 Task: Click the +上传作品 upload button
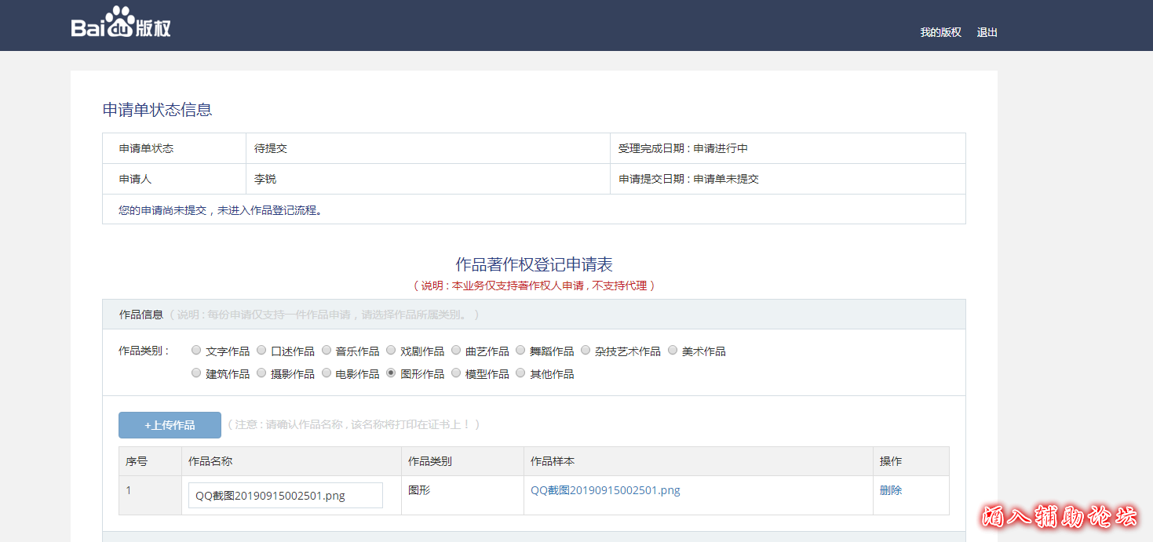[x=170, y=425]
